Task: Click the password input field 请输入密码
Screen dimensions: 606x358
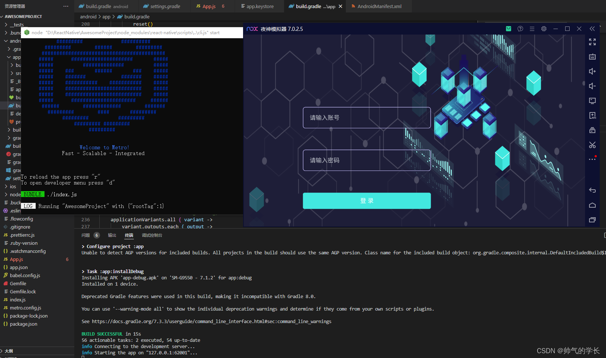Action: 367,160
